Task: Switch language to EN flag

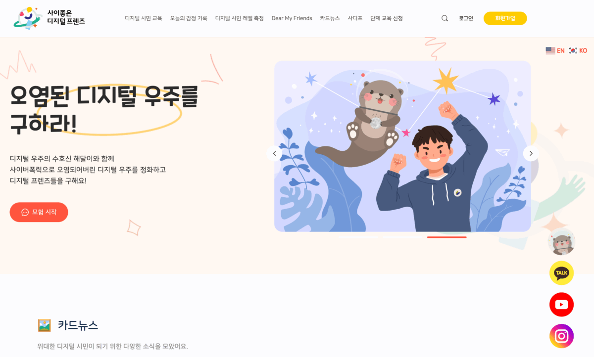Action: [555, 50]
